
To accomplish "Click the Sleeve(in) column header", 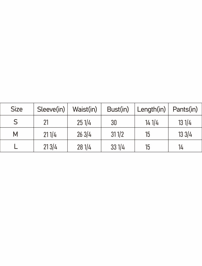I will (x=51, y=109).
